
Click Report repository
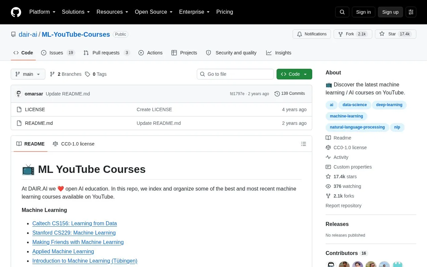(343, 206)
